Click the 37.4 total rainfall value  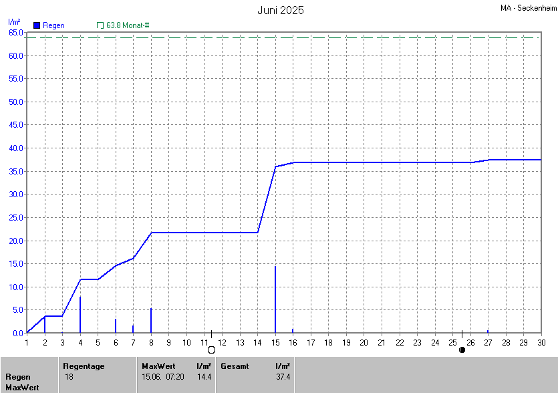pos(283,377)
